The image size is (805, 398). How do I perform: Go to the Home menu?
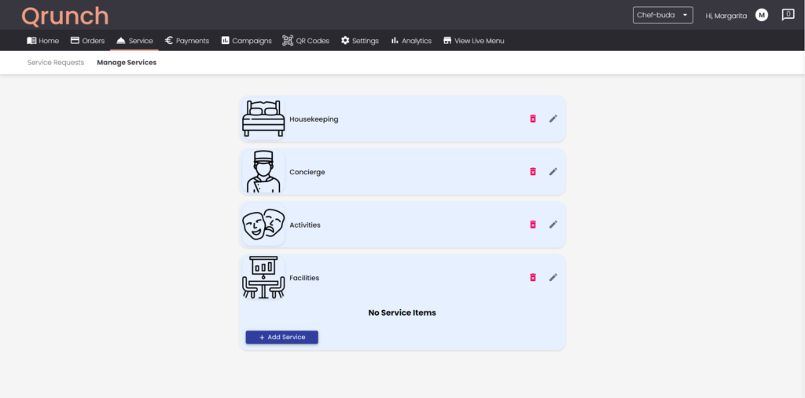43,41
